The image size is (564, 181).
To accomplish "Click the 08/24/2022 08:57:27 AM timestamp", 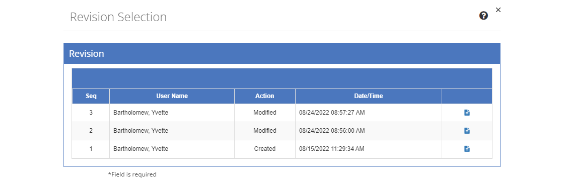I will pos(332,113).
